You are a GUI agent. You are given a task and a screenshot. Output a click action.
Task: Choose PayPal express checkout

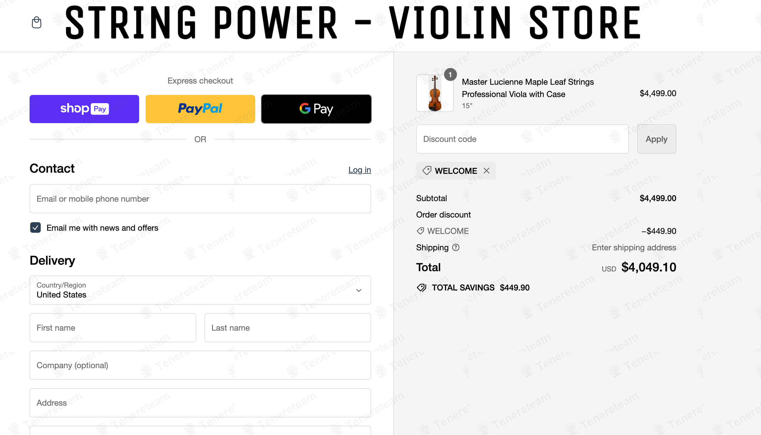(x=200, y=109)
